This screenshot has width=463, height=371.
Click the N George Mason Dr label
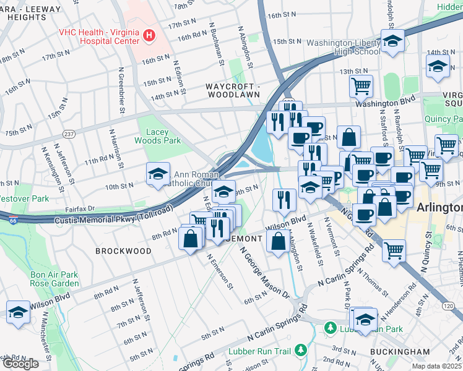pos(265,273)
